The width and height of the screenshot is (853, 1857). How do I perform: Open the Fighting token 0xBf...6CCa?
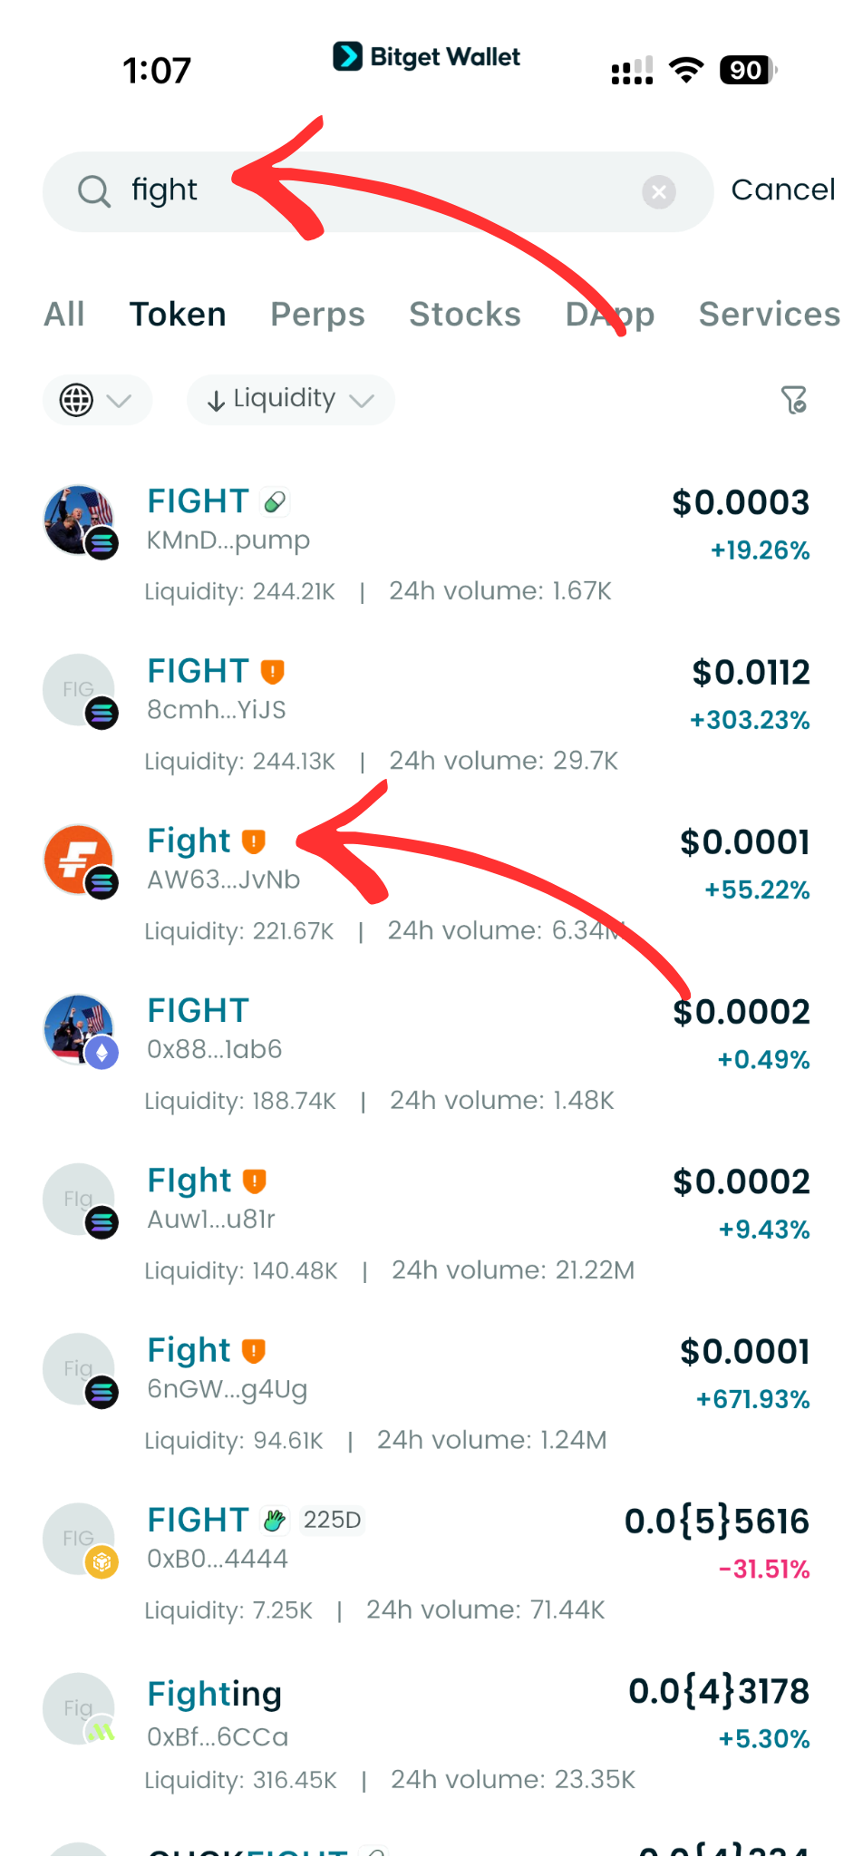[x=214, y=1694]
